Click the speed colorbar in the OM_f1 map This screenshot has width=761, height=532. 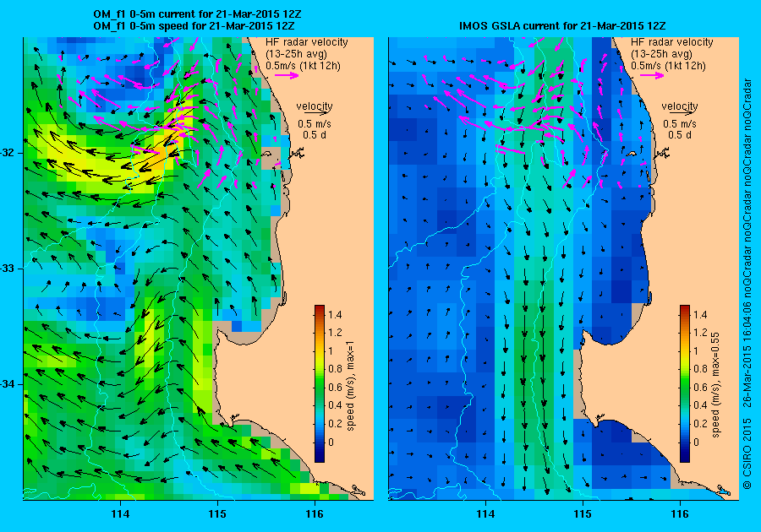point(320,383)
